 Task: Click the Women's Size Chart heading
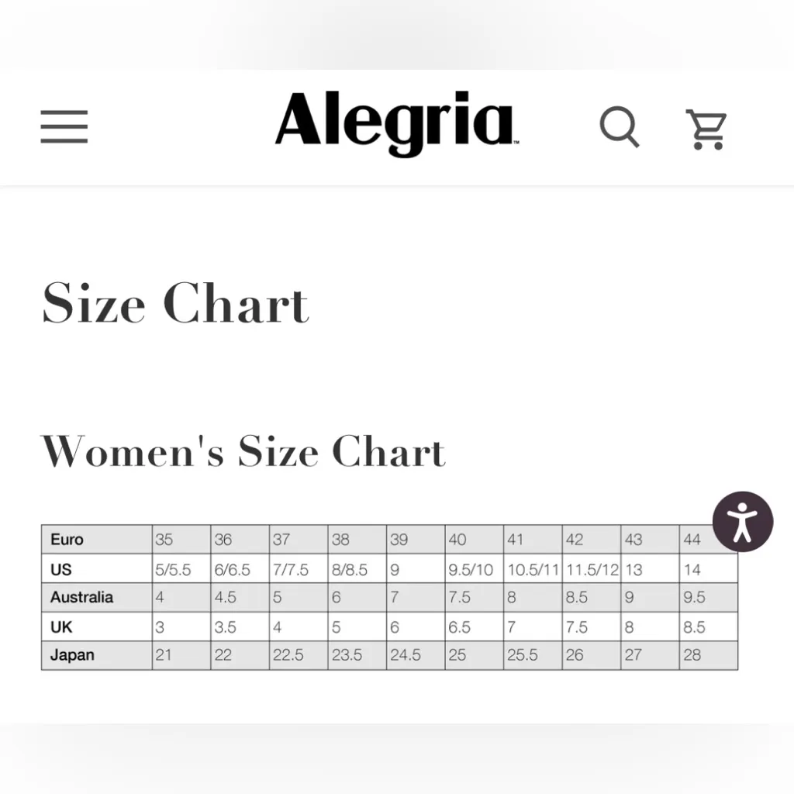(x=243, y=452)
